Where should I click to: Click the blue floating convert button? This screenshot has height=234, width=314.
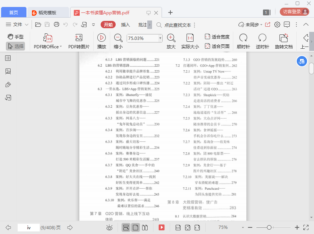click(302, 61)
